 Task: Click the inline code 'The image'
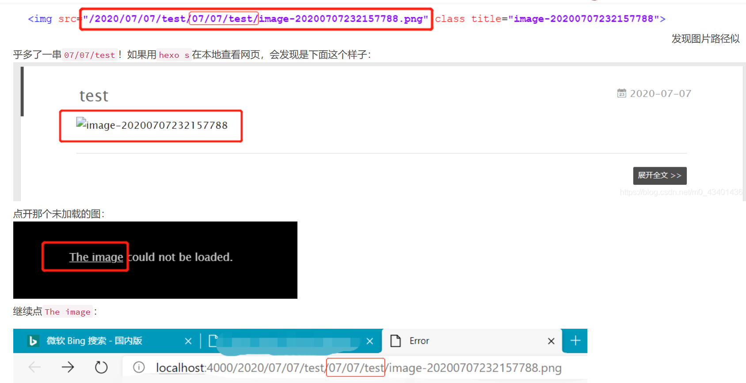(x=68, y=312)
